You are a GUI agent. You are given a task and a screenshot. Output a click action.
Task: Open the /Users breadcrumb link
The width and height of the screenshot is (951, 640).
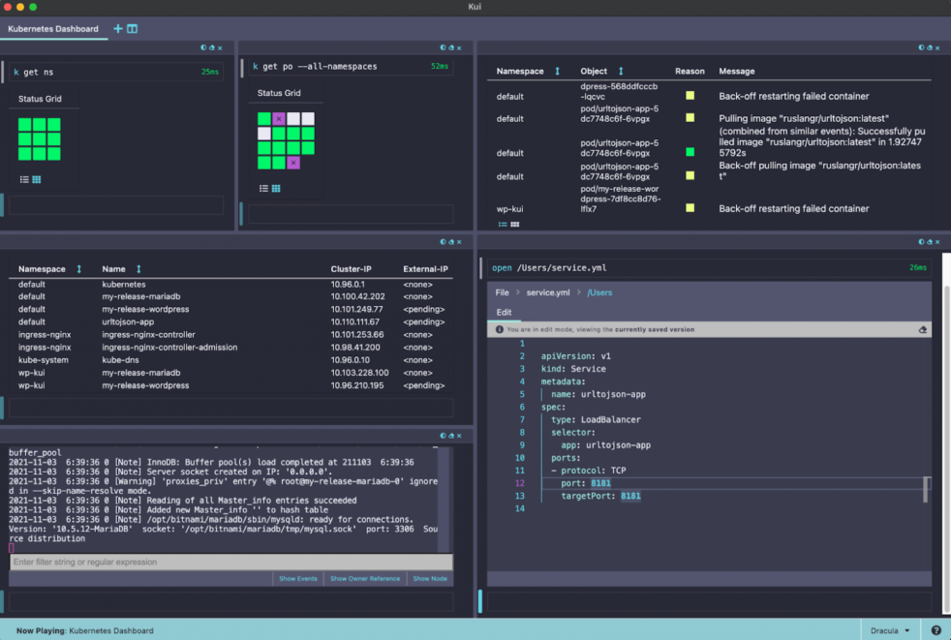point(600,291)
